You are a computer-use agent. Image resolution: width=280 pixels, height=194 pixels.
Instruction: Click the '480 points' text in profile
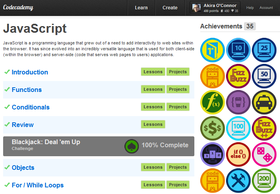[211, 11]
